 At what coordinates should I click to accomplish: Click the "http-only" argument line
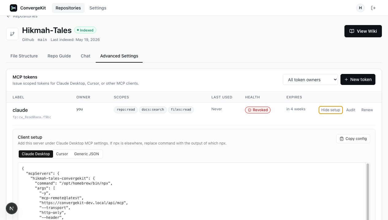[x=52, y=213]
